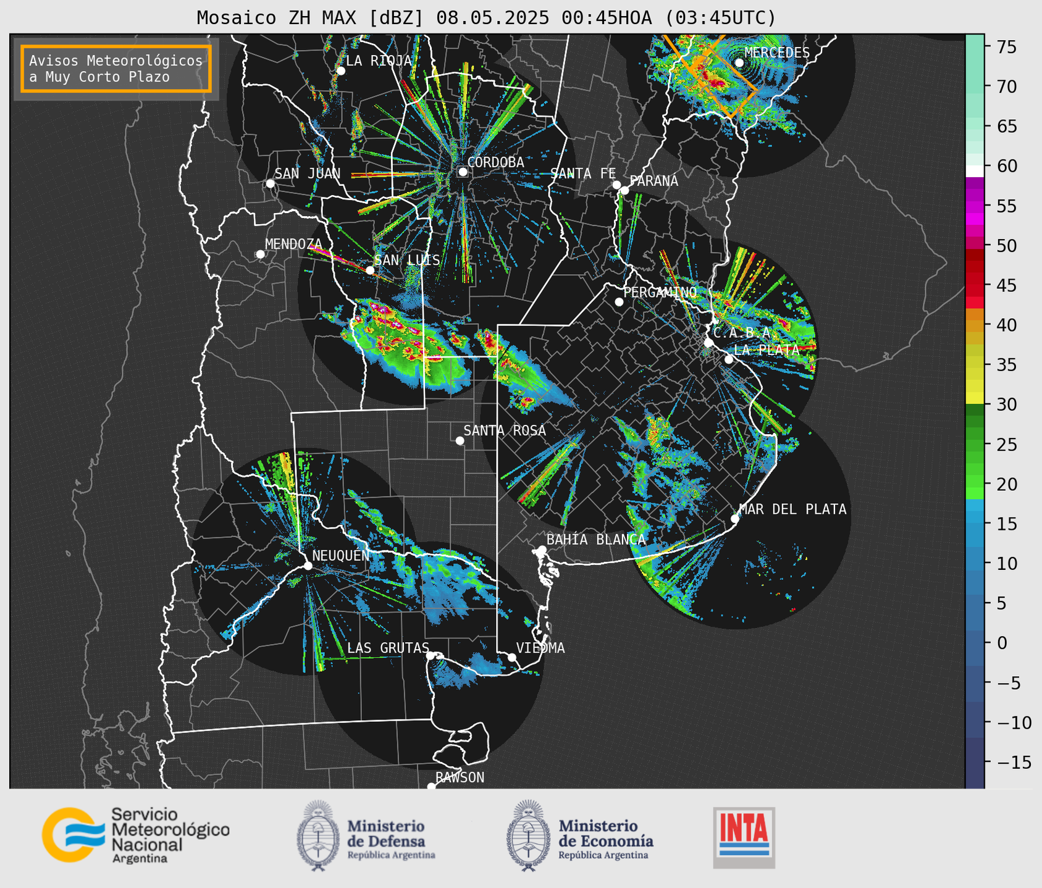Image resolution: width=1042 pixels, height=888 pixels.
Task: Select the C.A.B.A city marker
Action: point(709,343)
